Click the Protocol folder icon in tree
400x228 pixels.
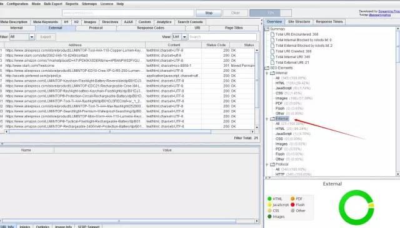click(272, 164)
